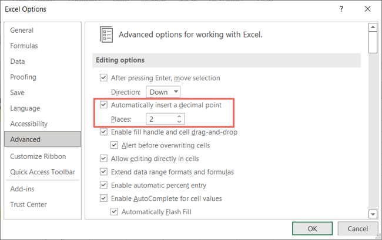The image size is (382, 240).
Task: Toggle 'Alert before overwriting cells' checkbox
Action: 115,146
